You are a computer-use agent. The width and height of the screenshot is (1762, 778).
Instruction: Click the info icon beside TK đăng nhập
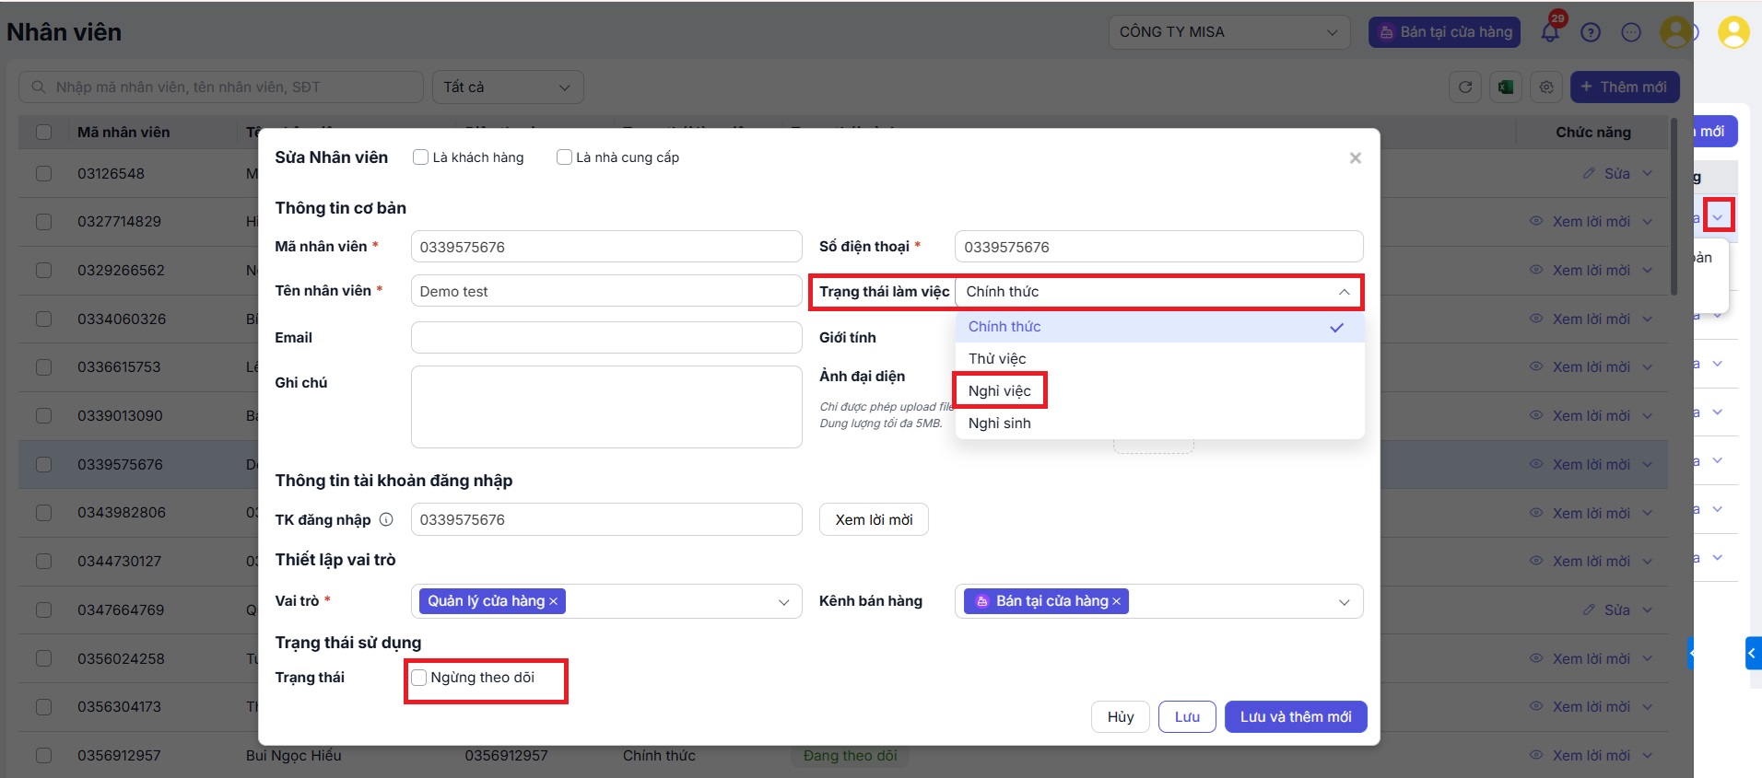(386, 519)
